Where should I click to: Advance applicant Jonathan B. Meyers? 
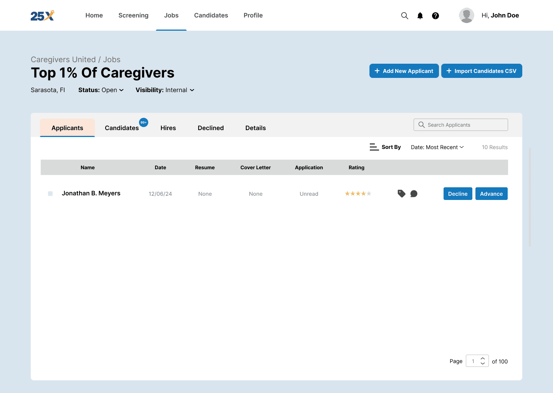click(491, 193)
